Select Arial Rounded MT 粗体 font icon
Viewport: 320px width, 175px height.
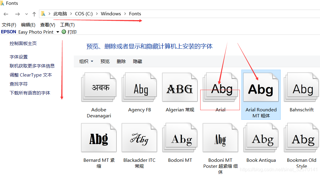(x=261, y=87)
